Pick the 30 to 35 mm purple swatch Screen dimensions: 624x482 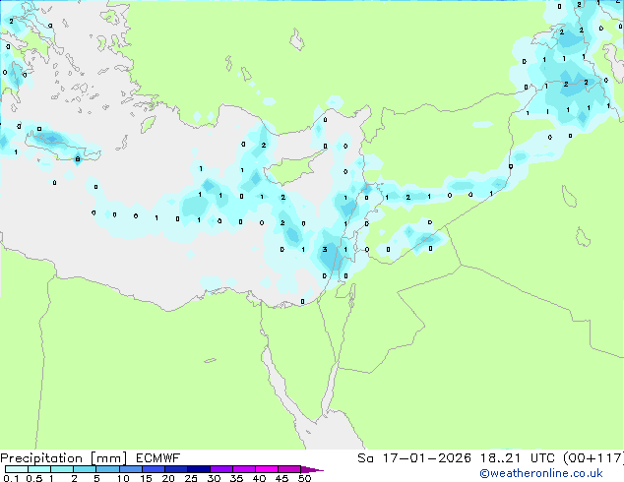(221, 469)
